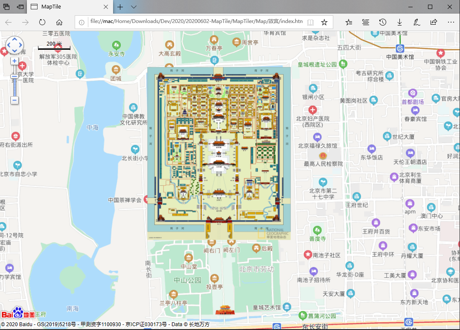Click the 团城 landmark marker
Image resolution: width=460 pixels, height=330 pixels.
(x=116, y=69)
